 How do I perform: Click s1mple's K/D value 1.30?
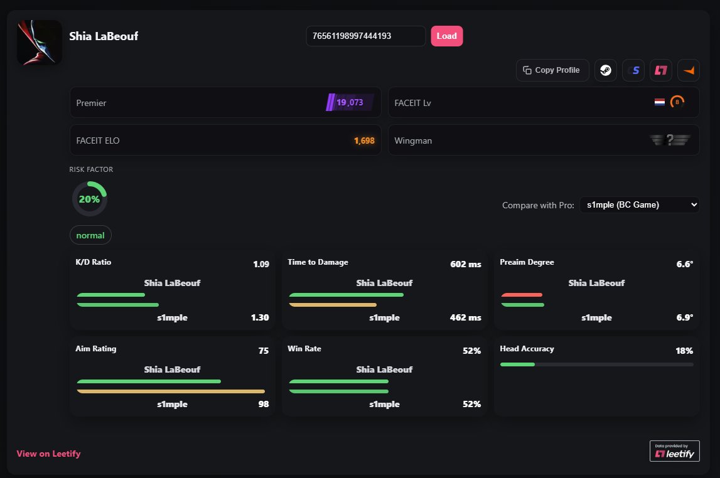[260, 317]
